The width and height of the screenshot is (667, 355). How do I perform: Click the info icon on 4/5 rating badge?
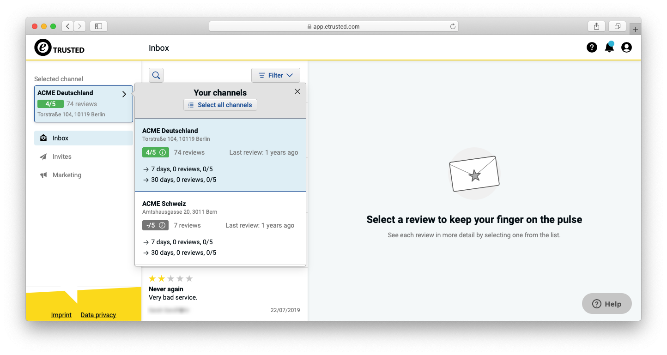(x=162, y=152)
